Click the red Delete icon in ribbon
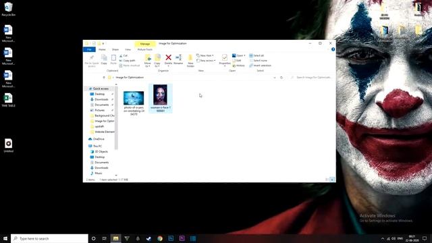The image size is (432, 243). coord(168,57)
